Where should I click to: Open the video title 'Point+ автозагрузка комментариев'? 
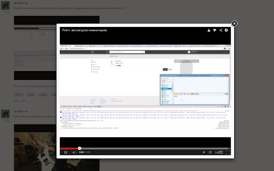coord(84,30)
